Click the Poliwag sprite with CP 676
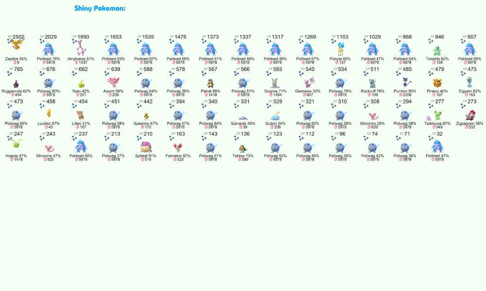This screenshot has height=291, width=486. tap(49, 83)
